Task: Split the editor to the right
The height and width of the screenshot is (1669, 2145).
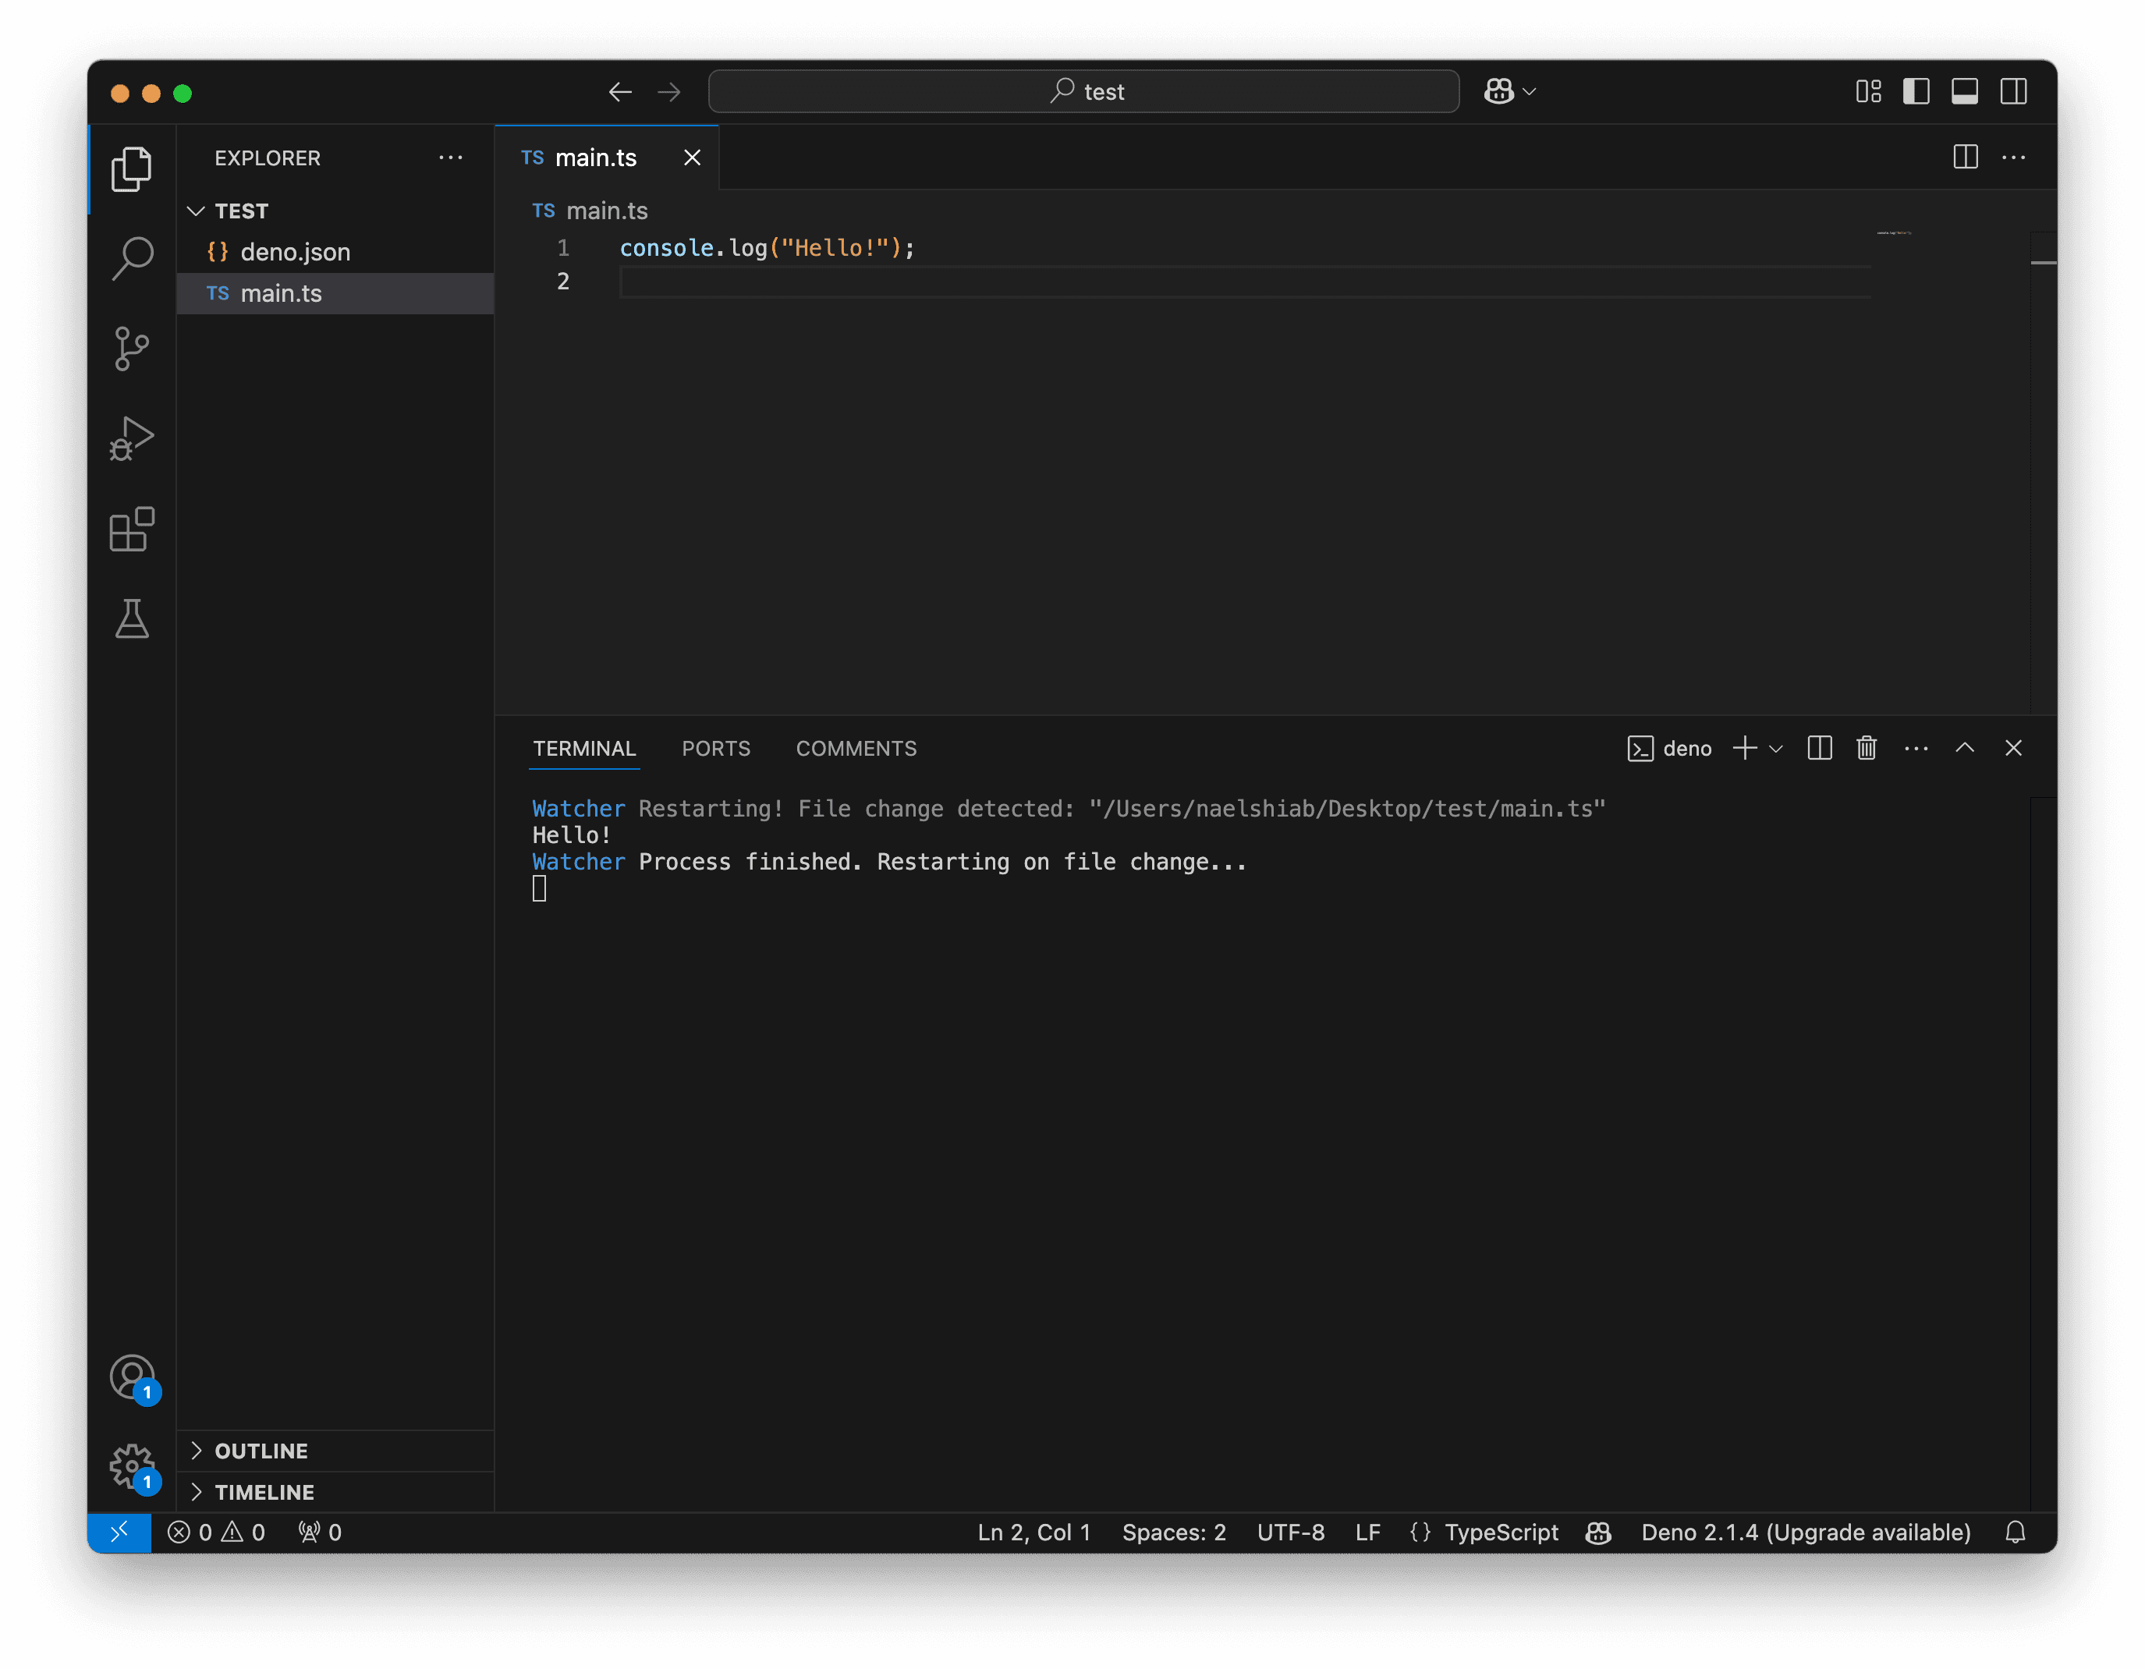Action: (x=1966, y=157)
